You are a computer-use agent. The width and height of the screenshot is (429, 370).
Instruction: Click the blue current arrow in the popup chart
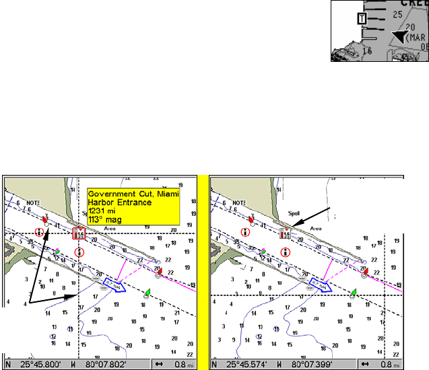pos(114,285)
